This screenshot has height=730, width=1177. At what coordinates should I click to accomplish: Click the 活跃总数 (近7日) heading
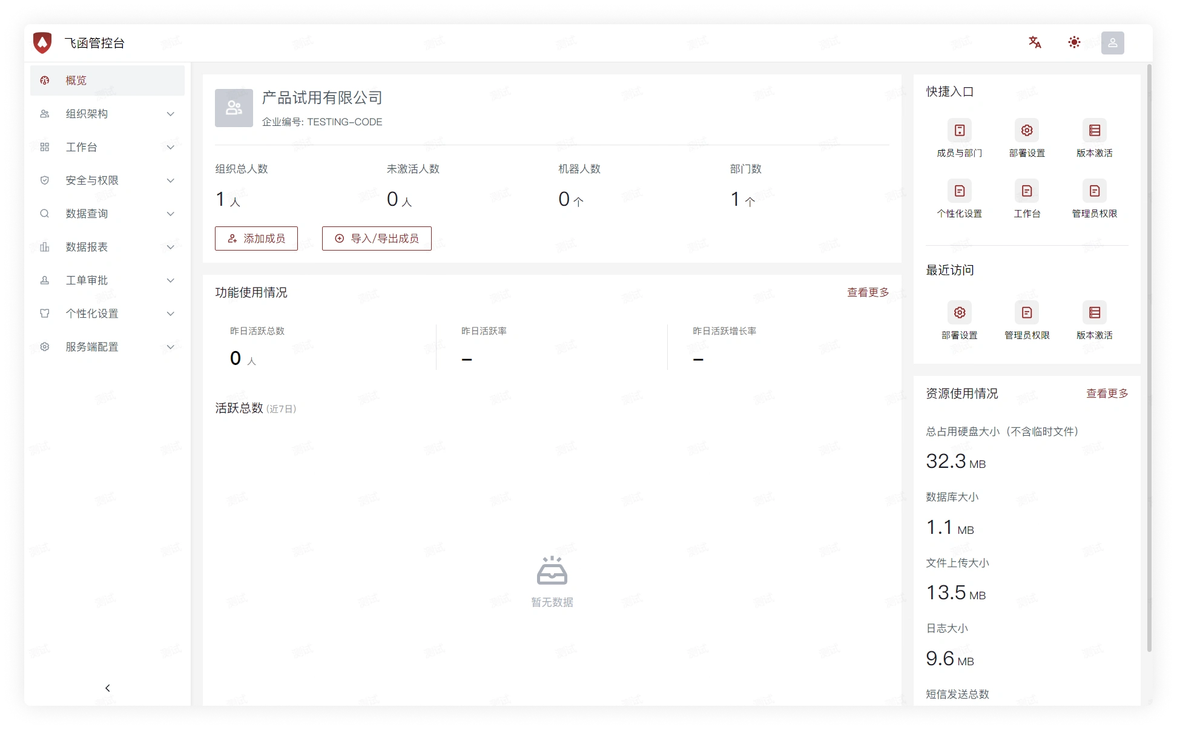256,409
